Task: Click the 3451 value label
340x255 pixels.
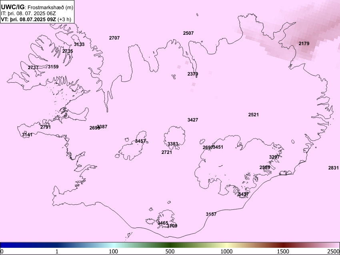Action: 218,147
